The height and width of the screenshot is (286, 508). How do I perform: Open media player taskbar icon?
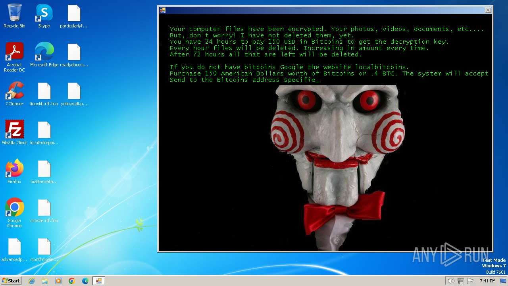[58, 281]
